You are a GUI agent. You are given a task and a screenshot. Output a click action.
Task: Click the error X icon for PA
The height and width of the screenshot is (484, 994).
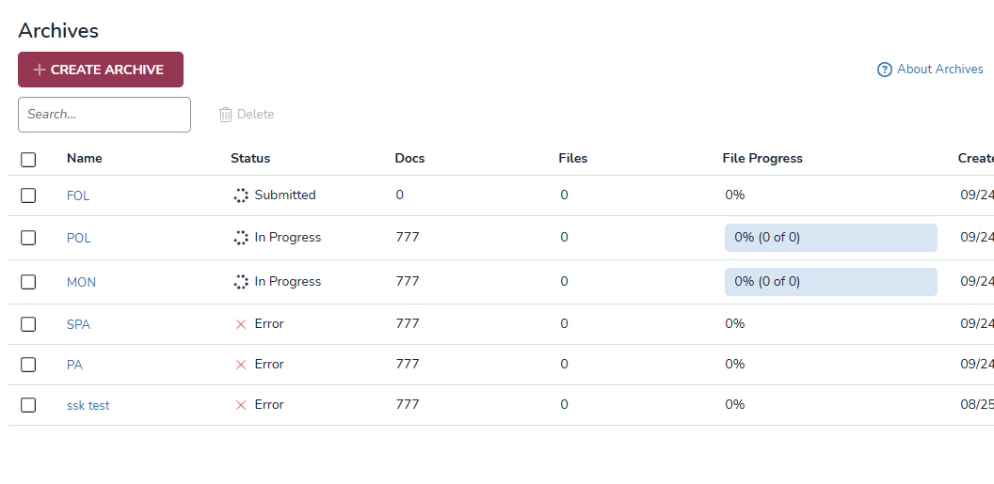[241, 365]
